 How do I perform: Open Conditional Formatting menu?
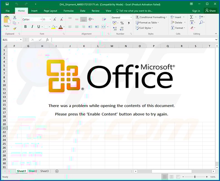click(151, 17)
